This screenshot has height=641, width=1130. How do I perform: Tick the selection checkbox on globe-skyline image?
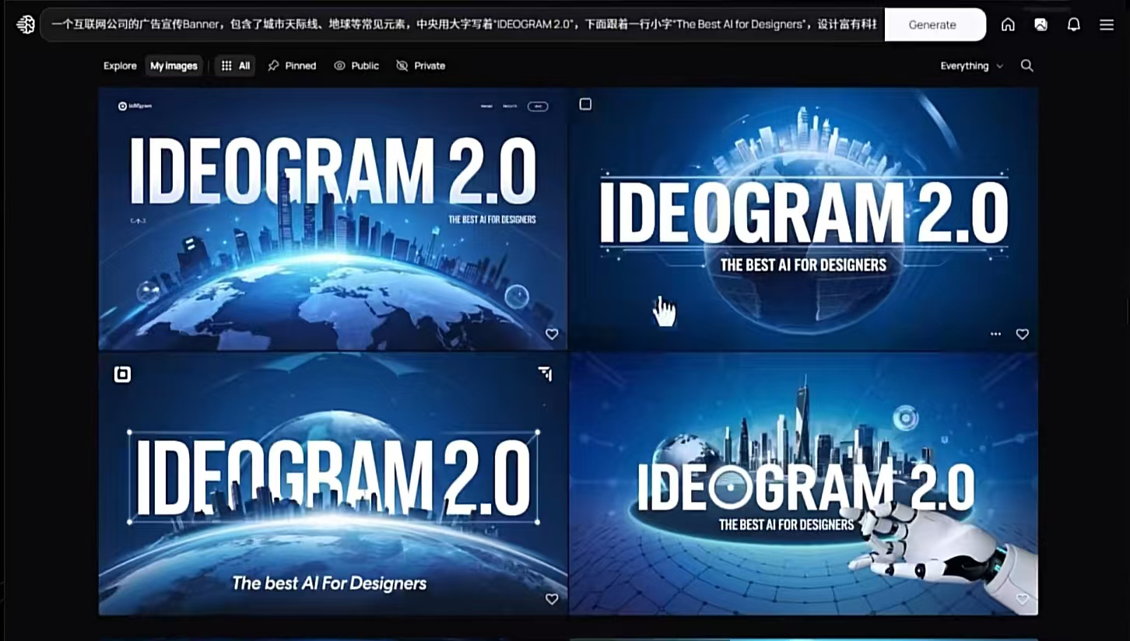pos(585,104)
